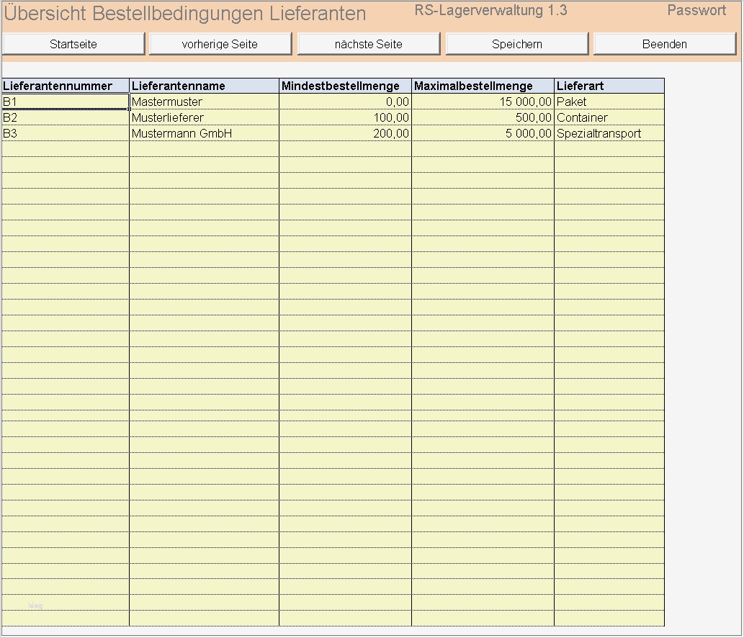Click the Startseite button
Screen dimensions: 744x638
click(x=73, y=43)
